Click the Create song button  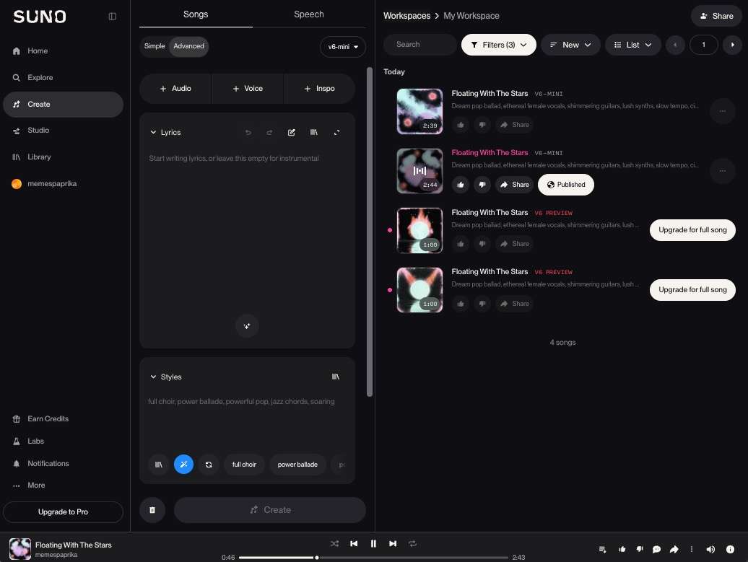270,511
